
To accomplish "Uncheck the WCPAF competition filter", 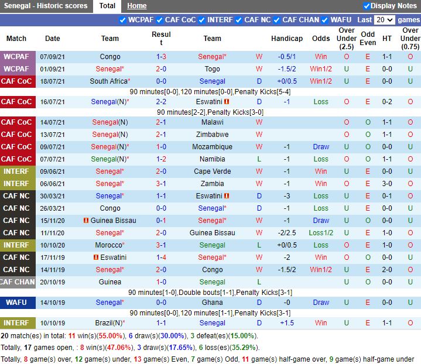I will [x=122, y=20].
